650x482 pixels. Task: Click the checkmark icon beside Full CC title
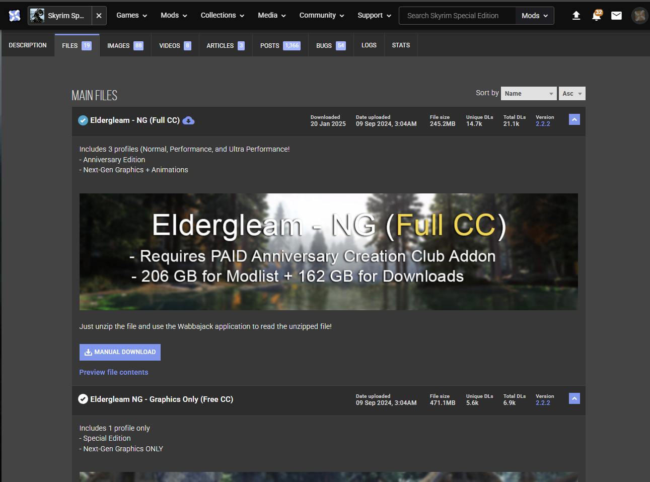(x=83, y=120)
